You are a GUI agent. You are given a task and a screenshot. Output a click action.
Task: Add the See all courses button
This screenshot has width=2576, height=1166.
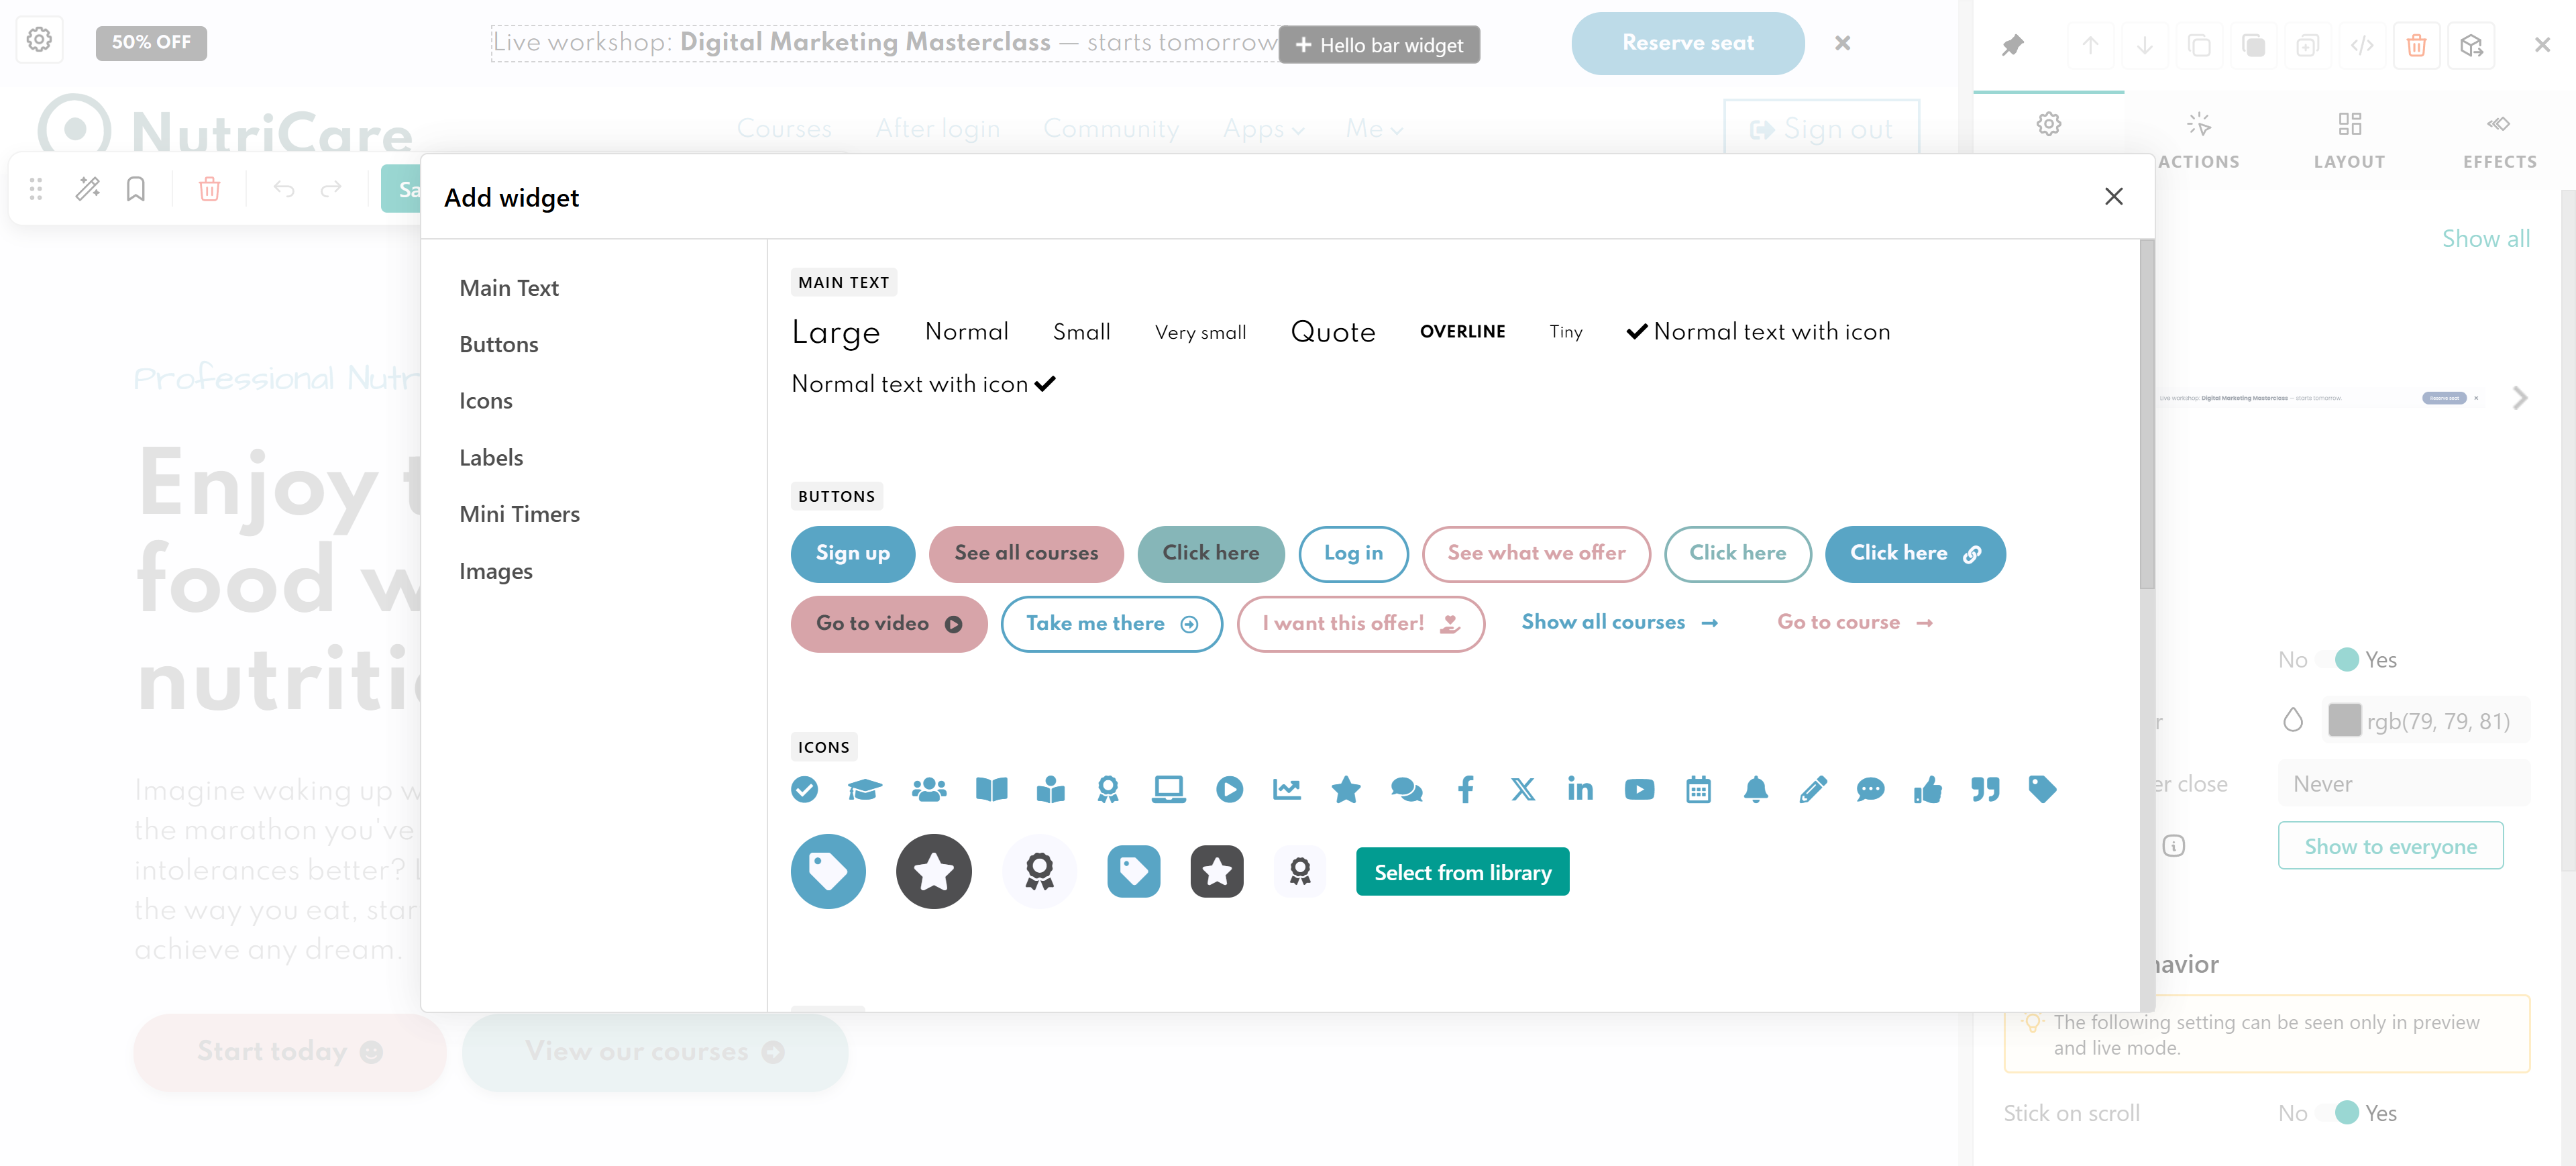(x=1026, y=553)
